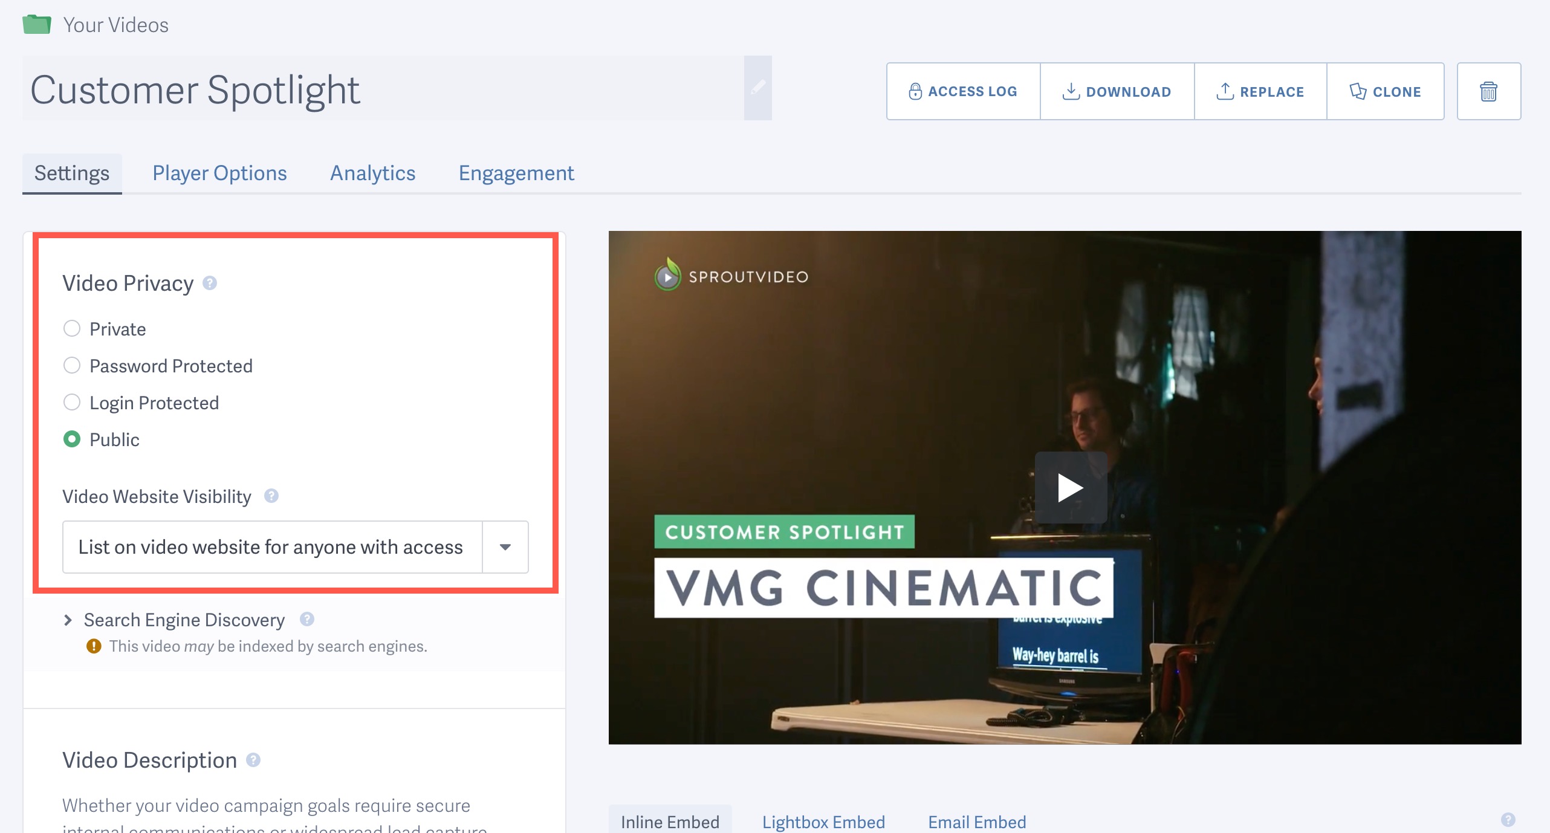Choose Password Protected privacy
Viewport: 1550px width, 833px height.
click(x=72, y=365)
